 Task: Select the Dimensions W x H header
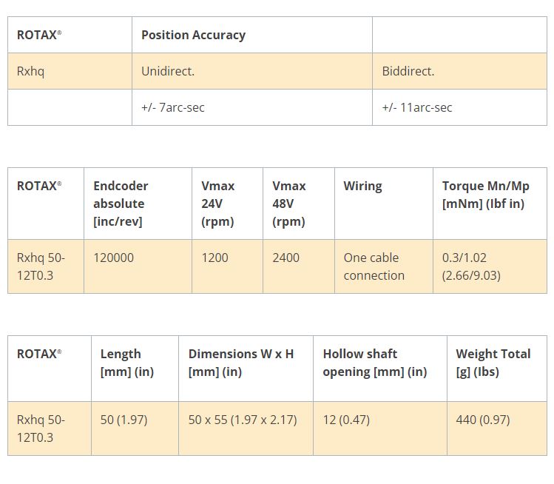240,363
